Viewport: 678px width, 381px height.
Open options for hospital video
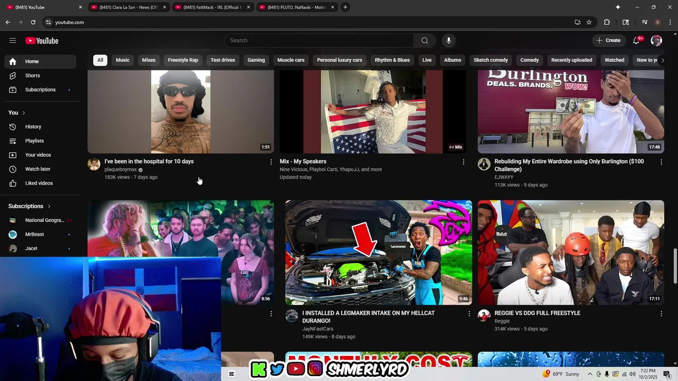pos(271,162)
